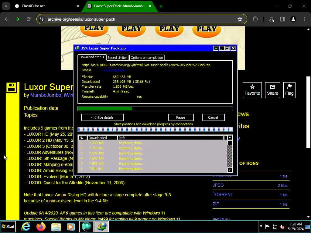Click the Info column header
Image resolution: width=311 pixels, height=233 pixels.
[171, 138]
